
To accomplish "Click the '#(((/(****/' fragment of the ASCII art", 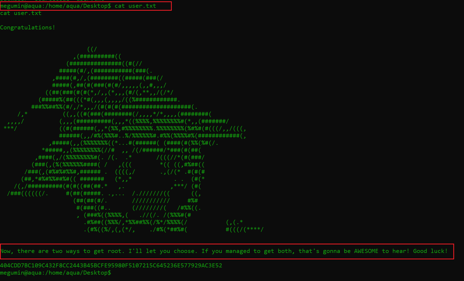I will click(245, 229).
